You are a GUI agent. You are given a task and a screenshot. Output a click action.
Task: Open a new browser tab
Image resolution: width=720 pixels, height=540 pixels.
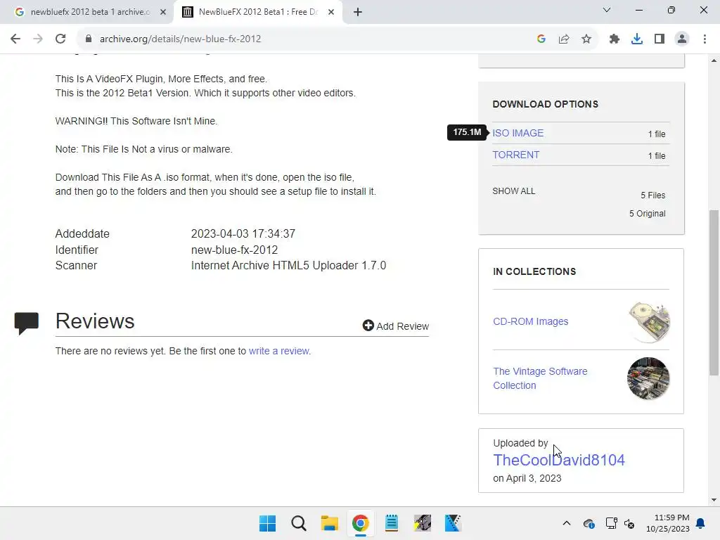[x=358, y=12]
